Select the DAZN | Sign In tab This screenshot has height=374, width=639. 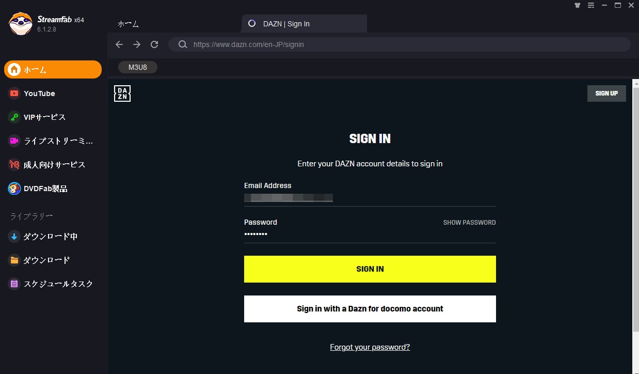pyautogui.click(x=305, y=24)
